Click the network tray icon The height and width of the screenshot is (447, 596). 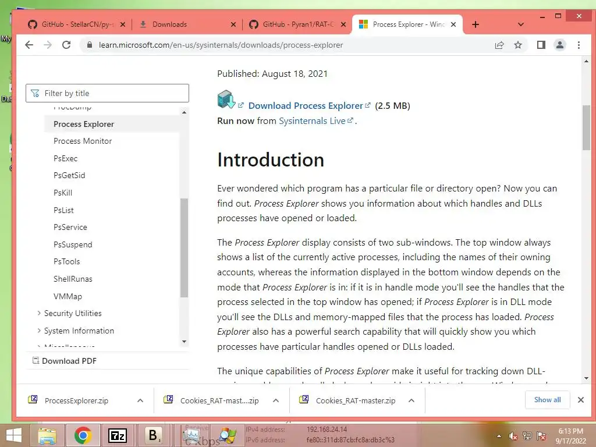(x=527, y=436)
